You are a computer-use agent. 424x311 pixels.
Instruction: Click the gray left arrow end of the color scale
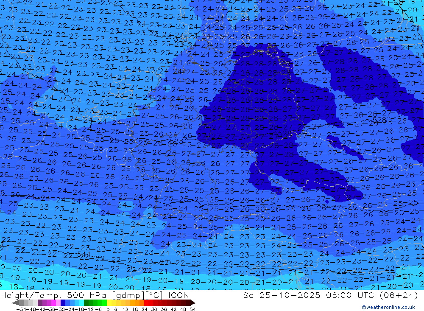click(x=15, y=303)
